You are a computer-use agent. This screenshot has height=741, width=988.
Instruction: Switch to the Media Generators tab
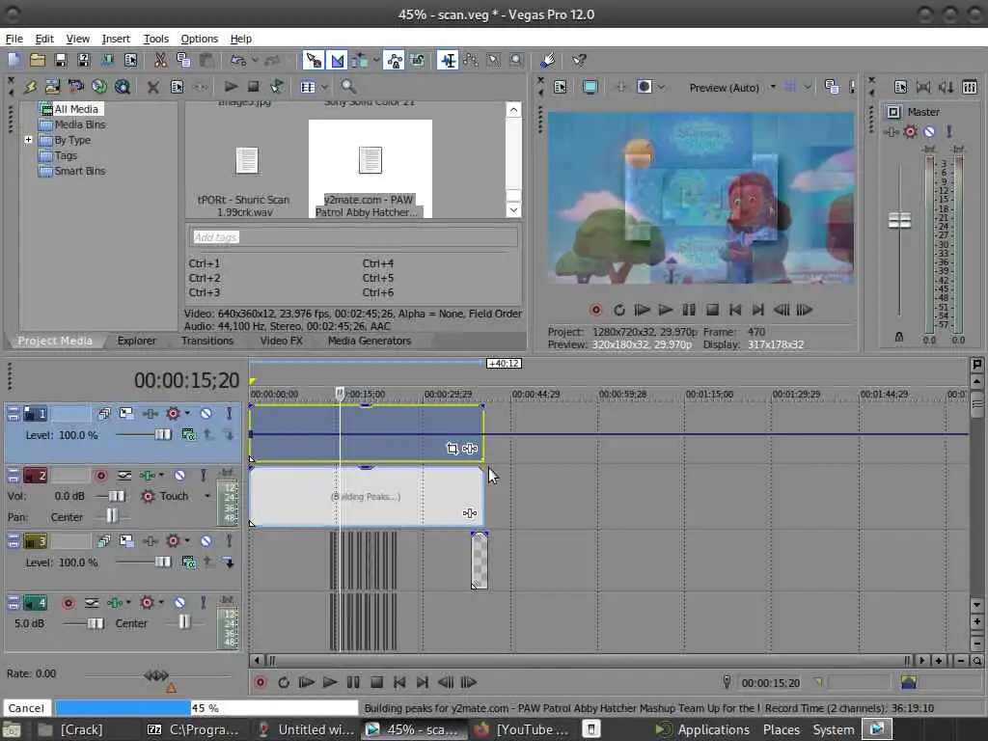click(370, 341)
